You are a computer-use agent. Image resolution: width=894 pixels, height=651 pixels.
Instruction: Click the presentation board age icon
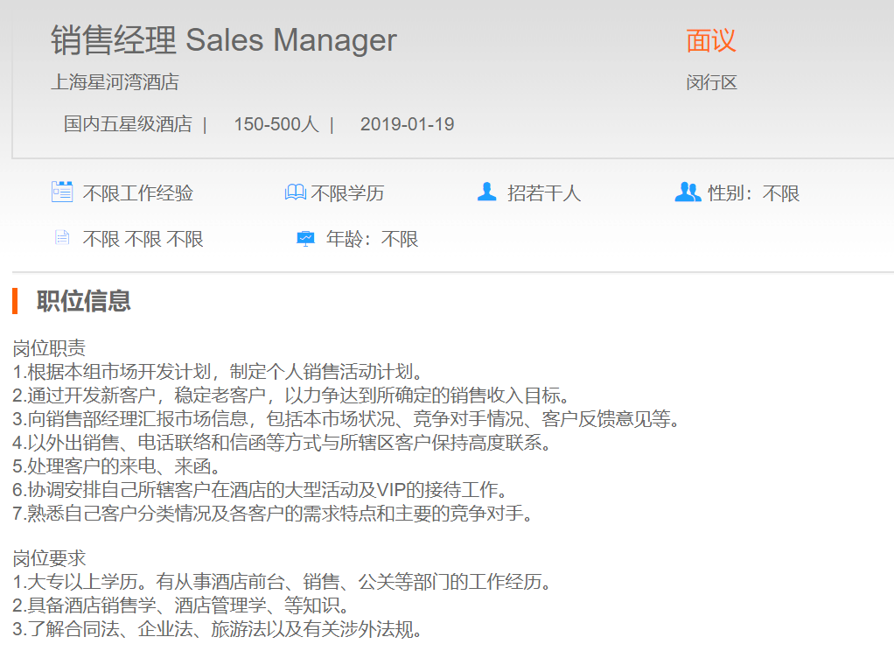(x=305, y=238)
